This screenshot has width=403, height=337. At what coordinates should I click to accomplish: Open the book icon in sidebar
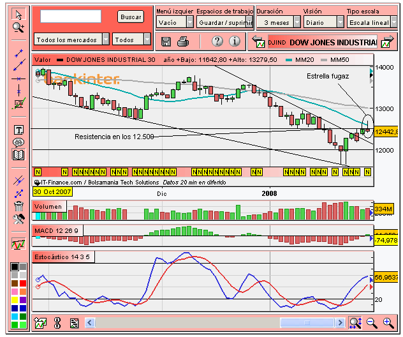tap(18, 155)
